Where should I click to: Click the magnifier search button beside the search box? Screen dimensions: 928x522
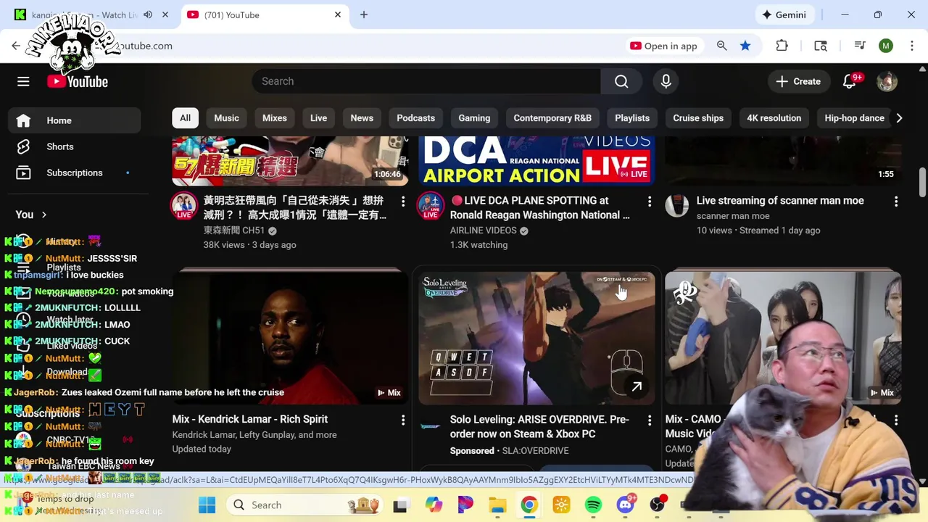point(621,81)
